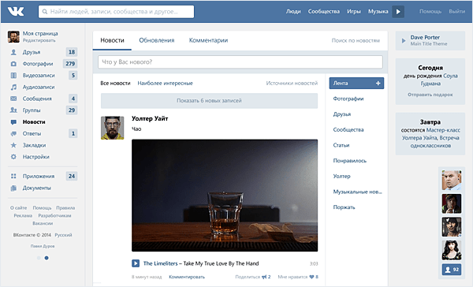Click the Messages envelope icon in sidebar
473x287 pixels.
[x=13, y=99]
